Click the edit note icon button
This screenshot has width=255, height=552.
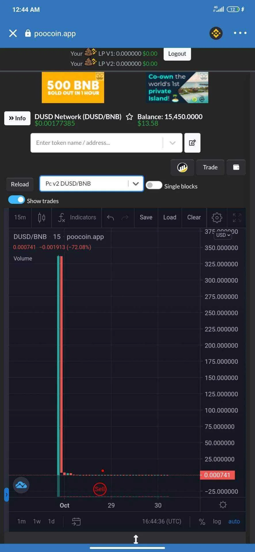[x=192, y=143]
